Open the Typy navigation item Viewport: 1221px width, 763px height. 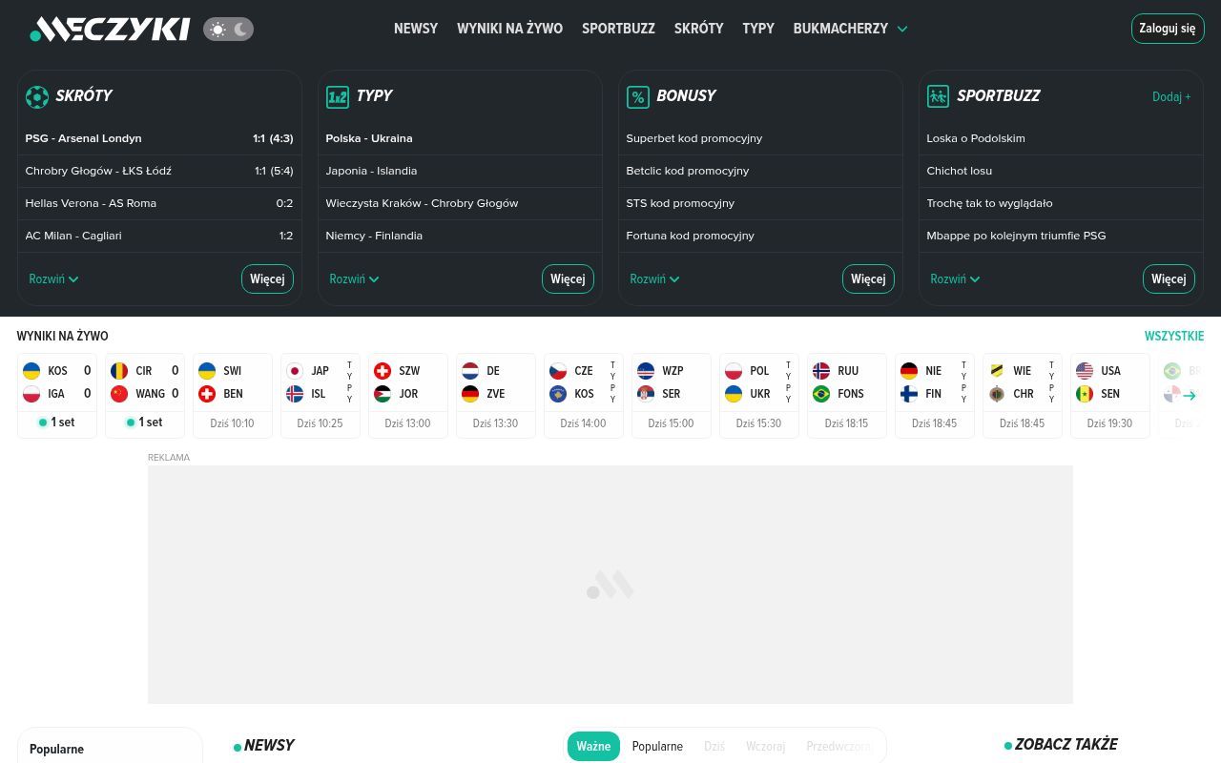click(x=758, y=29)
